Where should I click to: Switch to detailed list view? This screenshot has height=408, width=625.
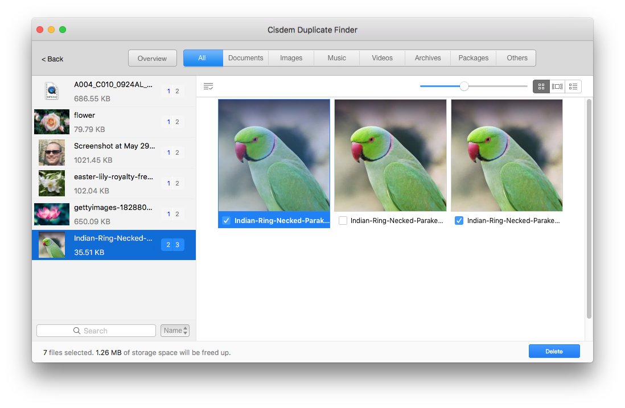click(573, 86)
